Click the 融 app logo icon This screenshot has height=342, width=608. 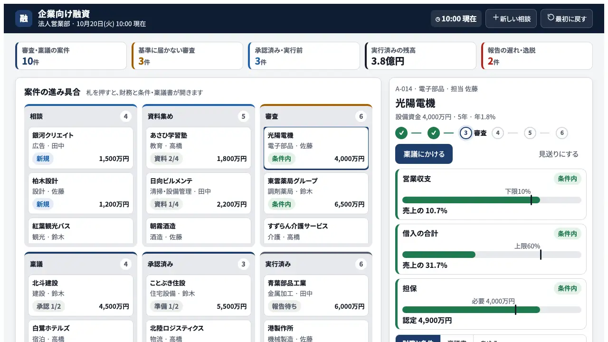[x=24, y=19]
